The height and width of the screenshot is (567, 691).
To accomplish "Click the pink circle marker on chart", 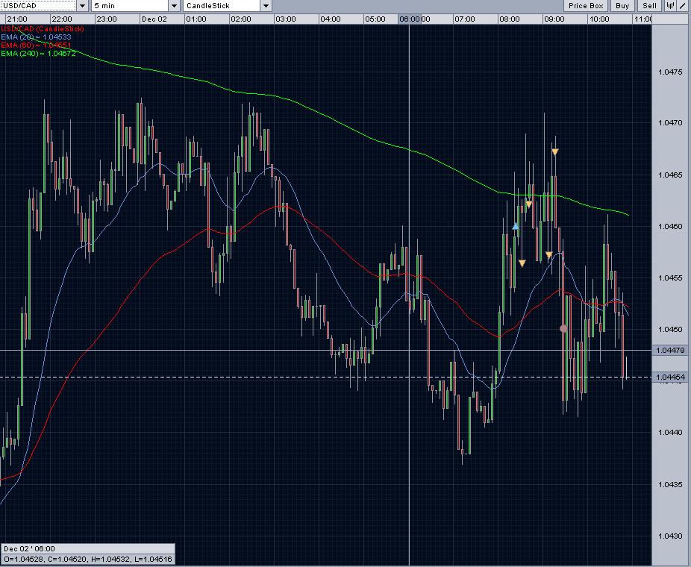I will (563, 328).
